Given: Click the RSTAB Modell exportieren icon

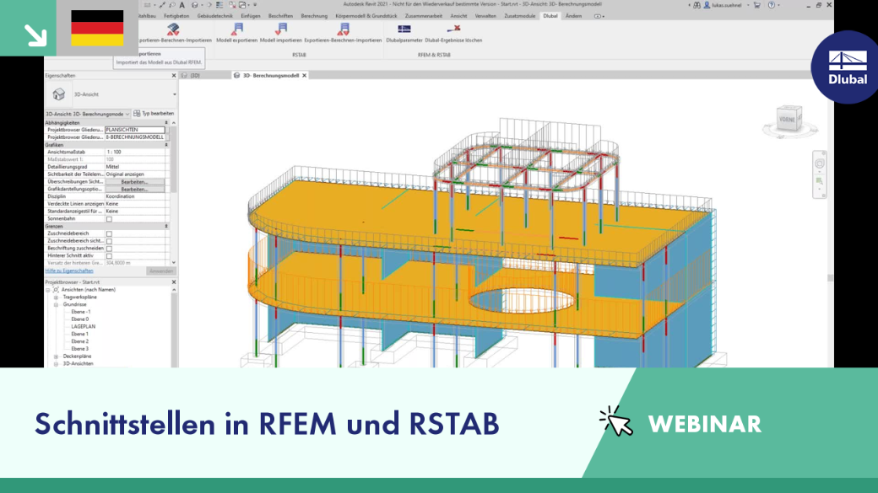Looking at the screenshot, I should coord(237,29).
